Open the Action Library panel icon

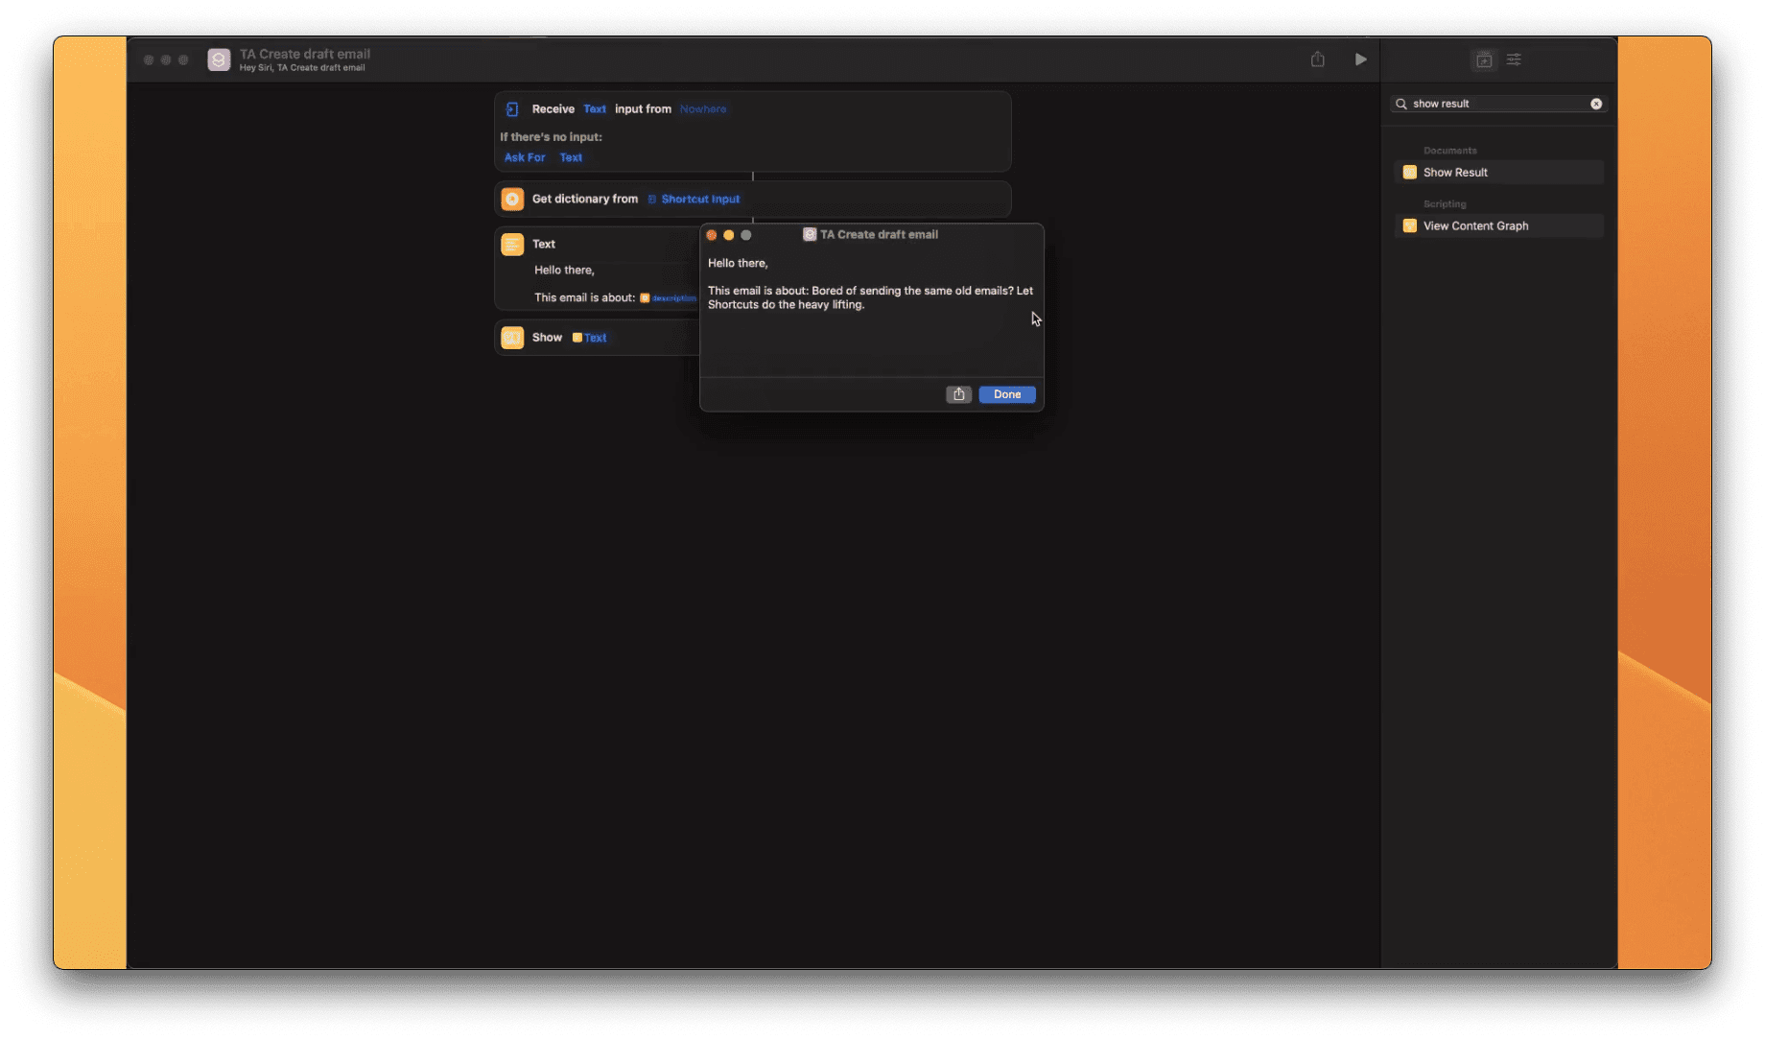[x=1484, y=59]
